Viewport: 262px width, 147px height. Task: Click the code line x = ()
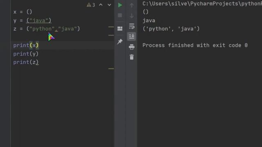point(23,12)
